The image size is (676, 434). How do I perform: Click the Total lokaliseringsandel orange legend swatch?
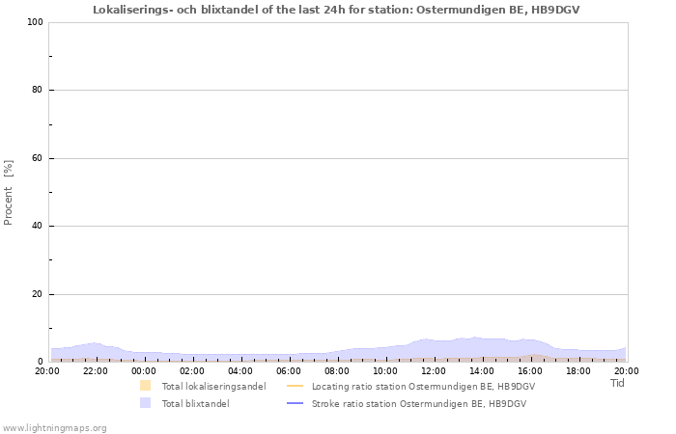point(145,386)
